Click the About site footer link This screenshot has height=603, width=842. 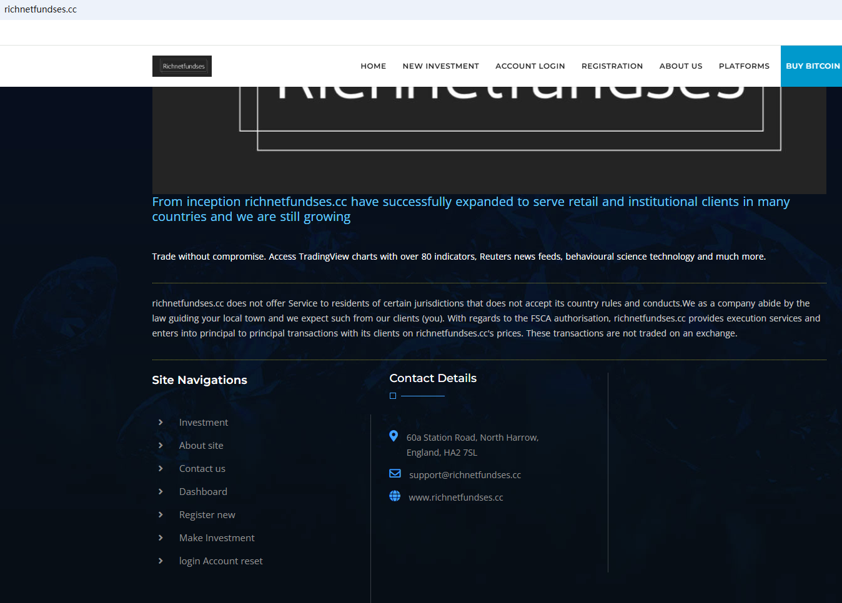[x=201, y=446]
